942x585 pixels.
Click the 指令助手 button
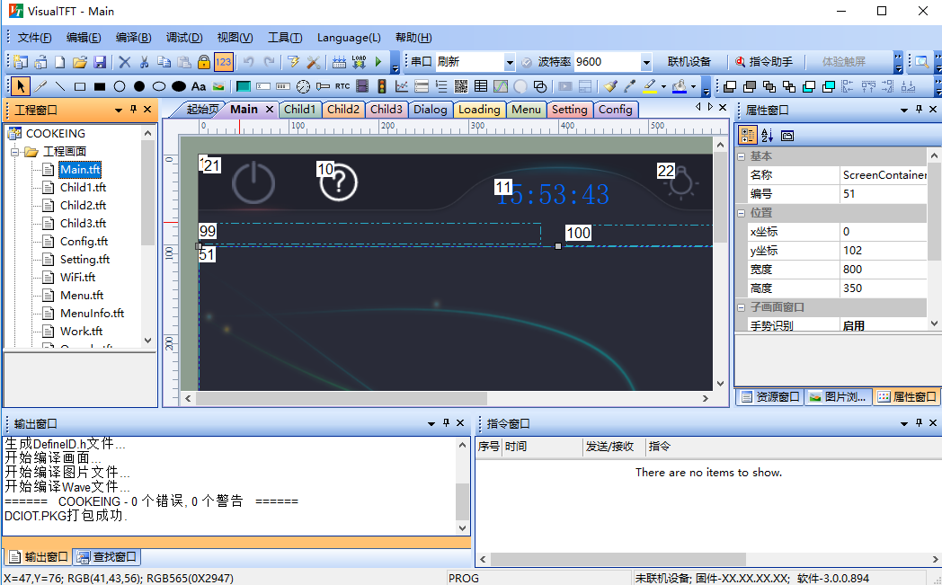pos(764,62)
